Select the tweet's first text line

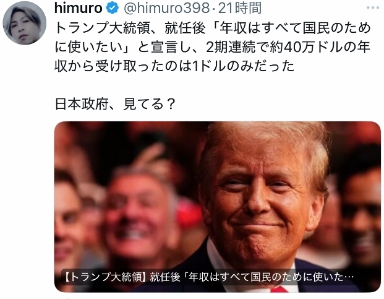point(212,28)
